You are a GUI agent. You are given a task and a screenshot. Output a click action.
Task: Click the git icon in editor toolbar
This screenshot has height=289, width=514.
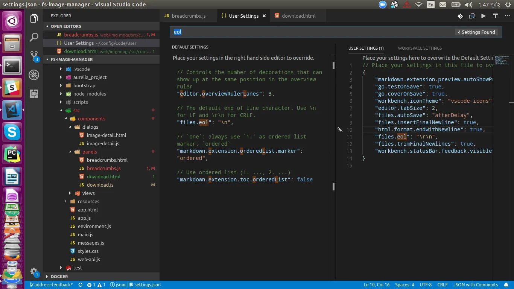pos(460,16)
